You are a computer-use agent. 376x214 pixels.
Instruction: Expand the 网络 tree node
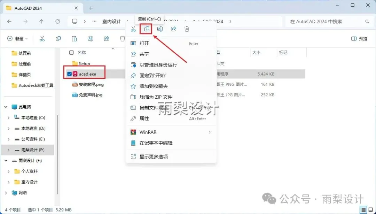[x=6, y=193]
